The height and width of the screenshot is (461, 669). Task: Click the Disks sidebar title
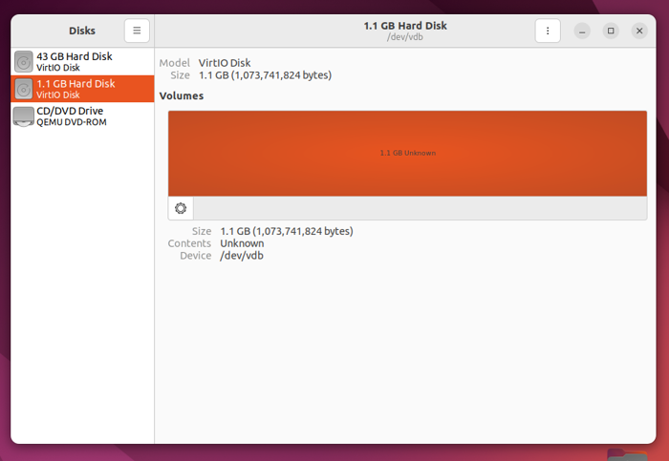(82, 31)
